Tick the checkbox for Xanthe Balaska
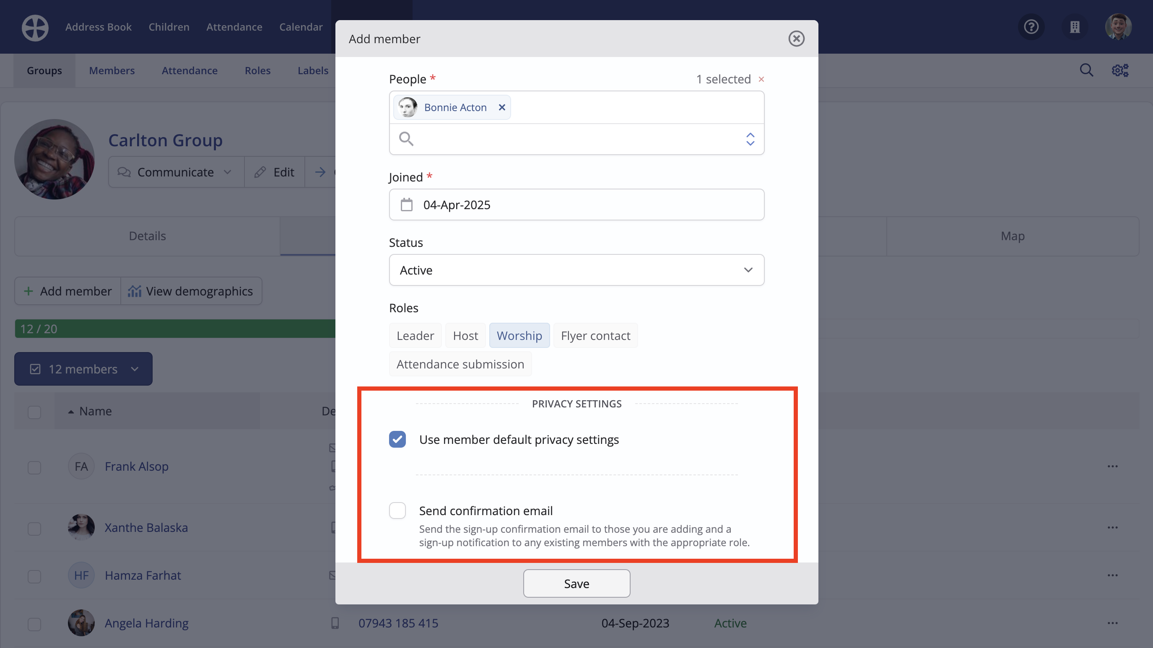The image size is (1153, 648). point(34,529)
